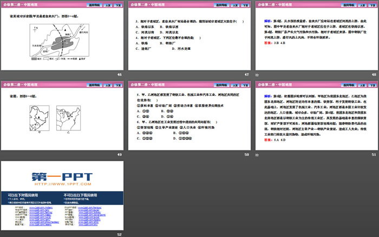
Task: Click the city map diagram on slide 46
Action: click(60, 42)
